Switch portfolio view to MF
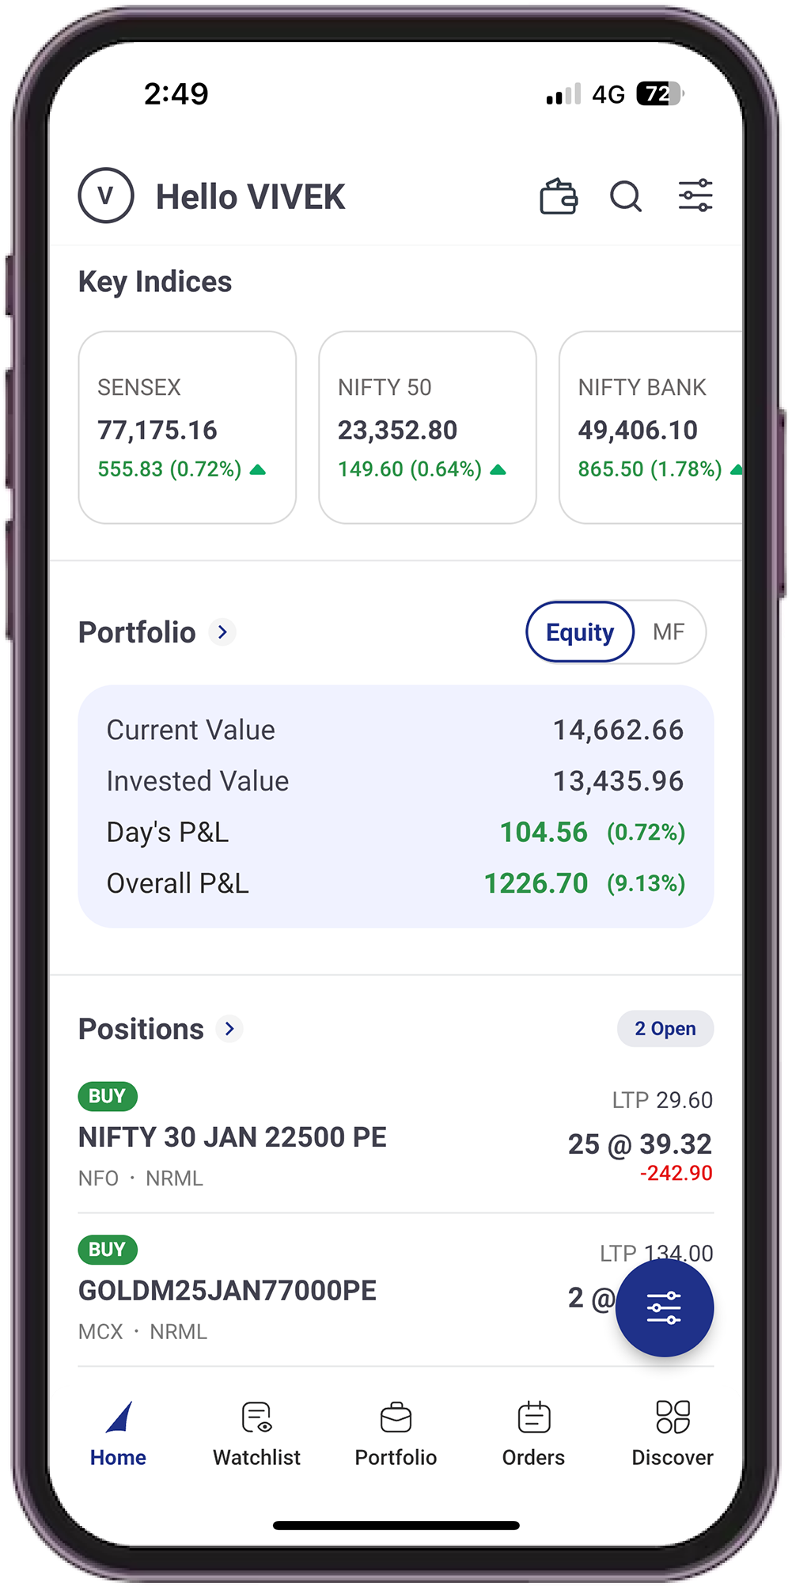 pos(669,632)
